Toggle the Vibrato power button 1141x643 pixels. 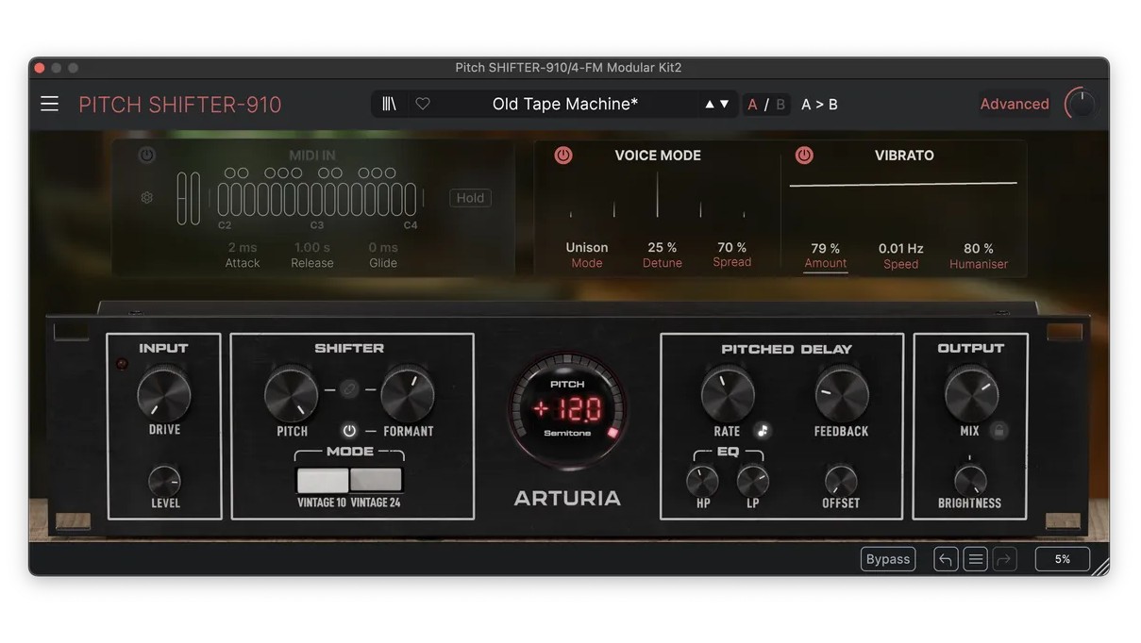[804, 156]
